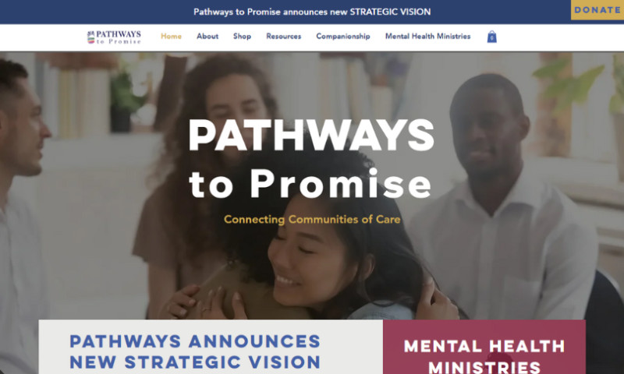Open the Mental Health Ministries red card

[484, 347]
